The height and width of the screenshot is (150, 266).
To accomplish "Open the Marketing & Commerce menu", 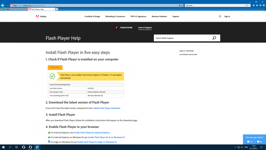I will pos(115,17).
